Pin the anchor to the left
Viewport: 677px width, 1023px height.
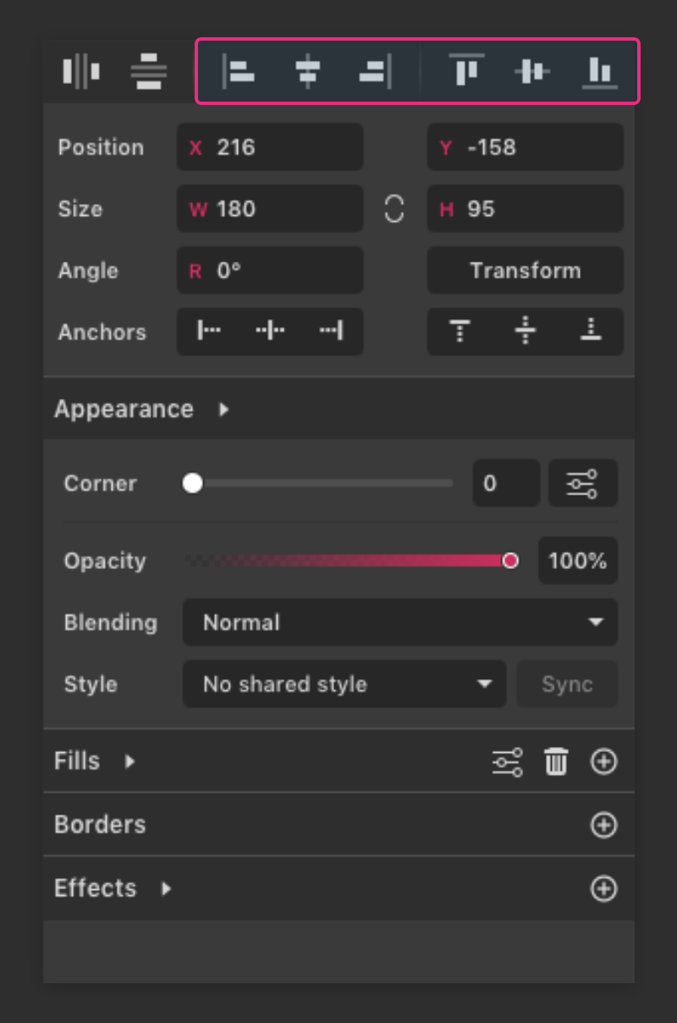point(207,332)
